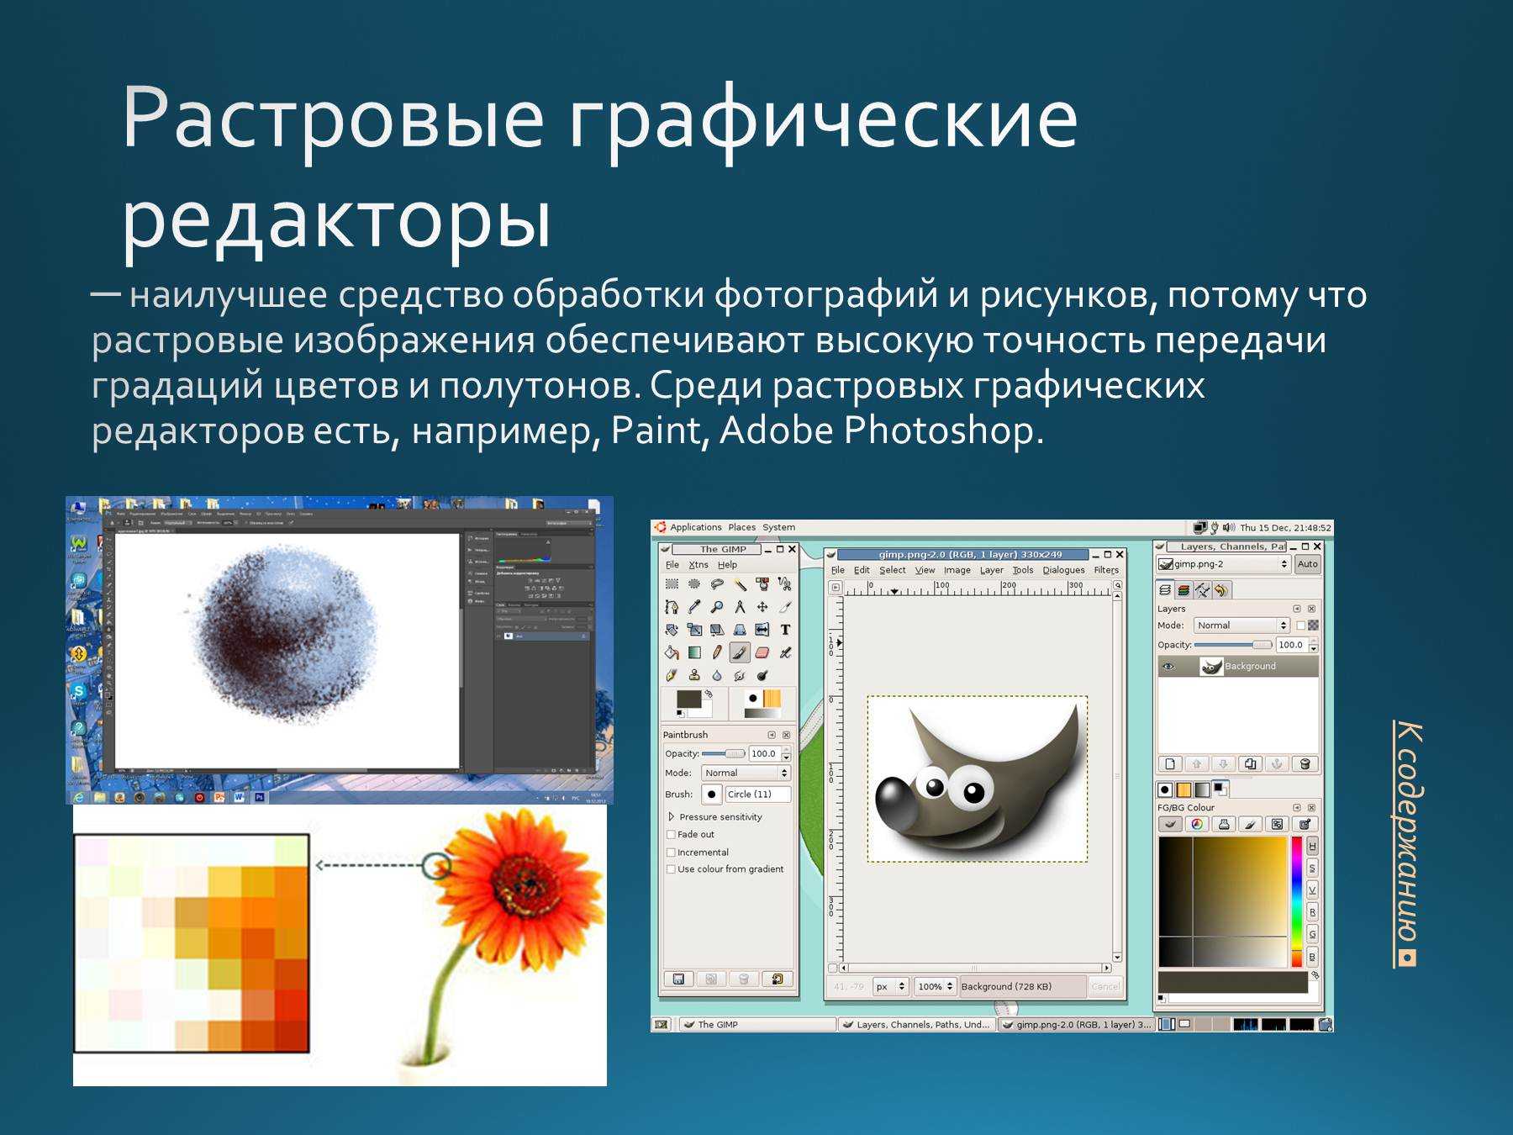Open the Dialogues menu
This screenshot has width=1513, height=1135.
click(x=1064, y=570)
